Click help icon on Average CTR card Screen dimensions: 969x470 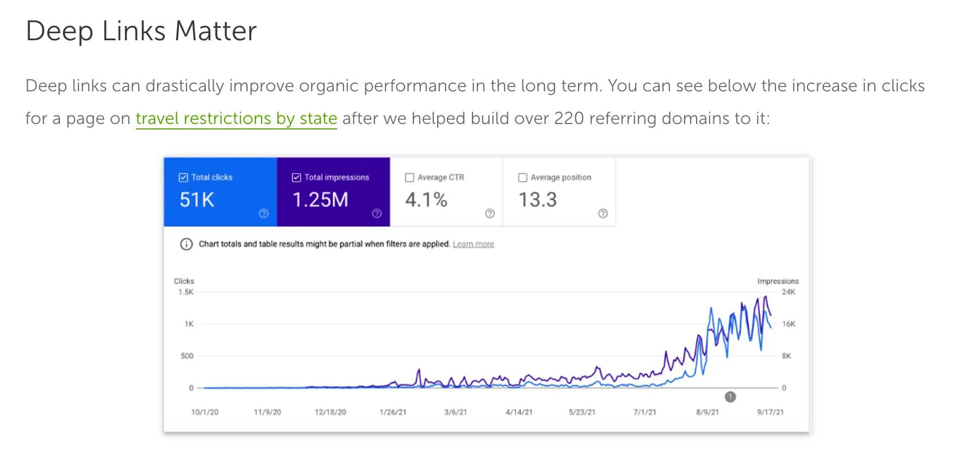[490, 213]
